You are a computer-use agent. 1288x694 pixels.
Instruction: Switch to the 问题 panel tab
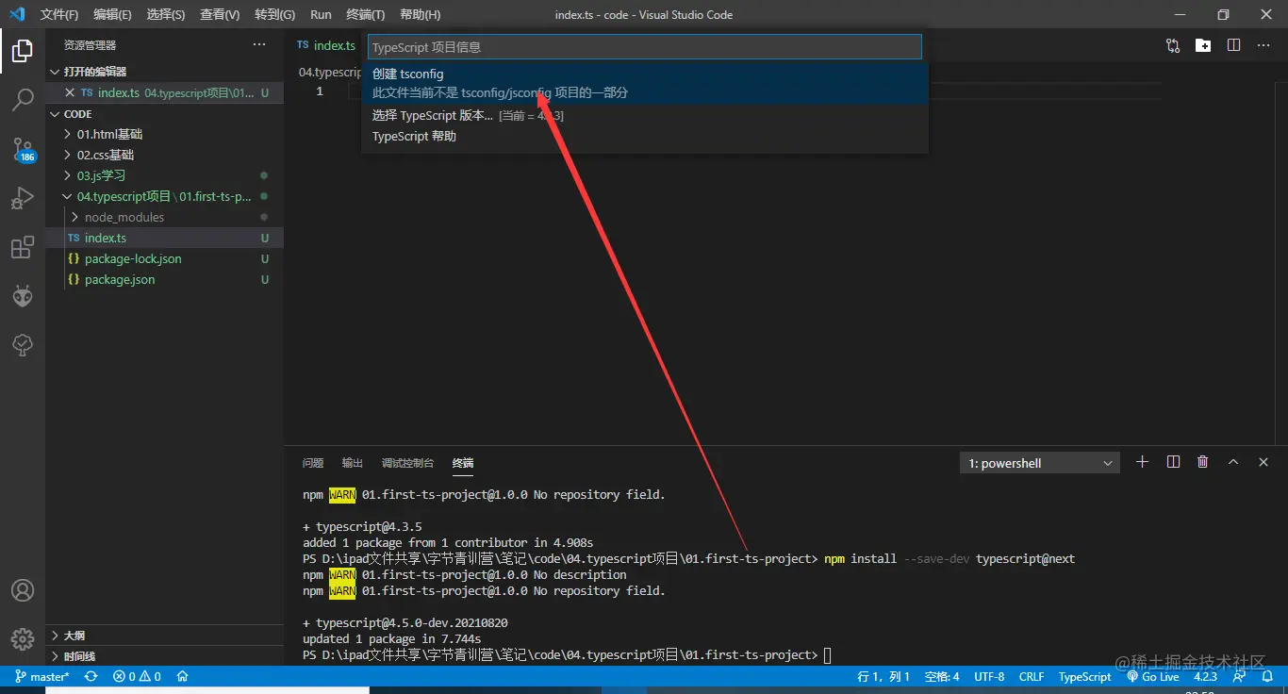coord(313,463)
